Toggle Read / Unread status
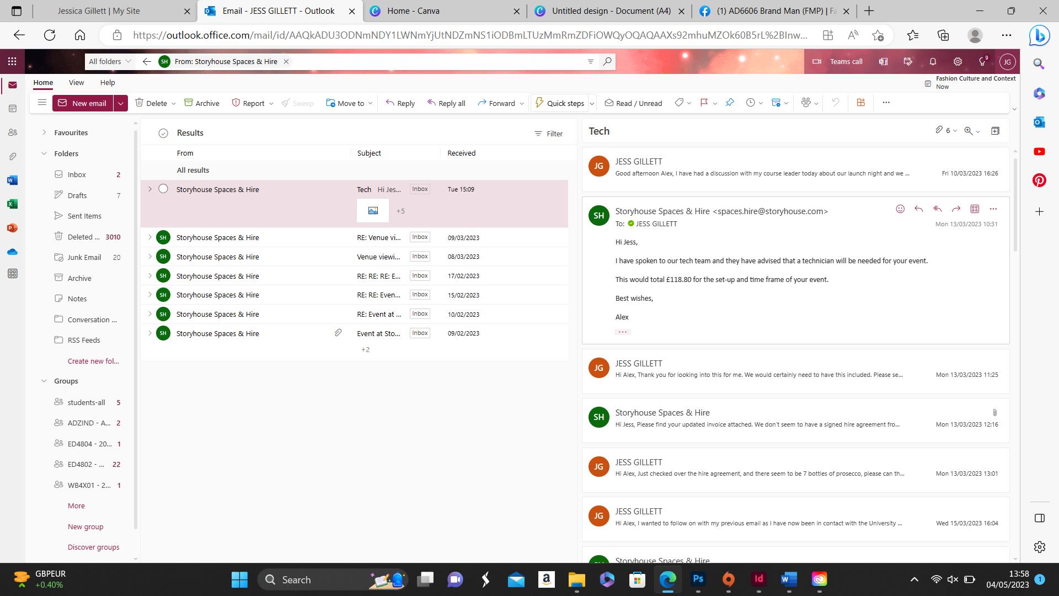 click(633, 103)
